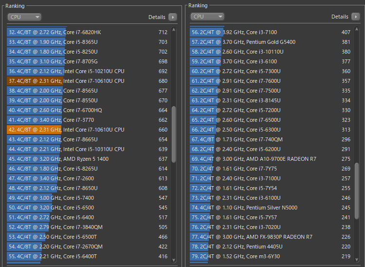The image size is (365, 267).
Task: Select rank 45 AMD Ryzen 5 1400 row
Action: pyautogui.click(x=88, y=159)
